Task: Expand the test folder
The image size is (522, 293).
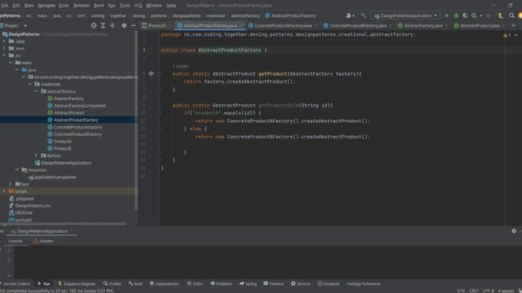Action: 11,184
